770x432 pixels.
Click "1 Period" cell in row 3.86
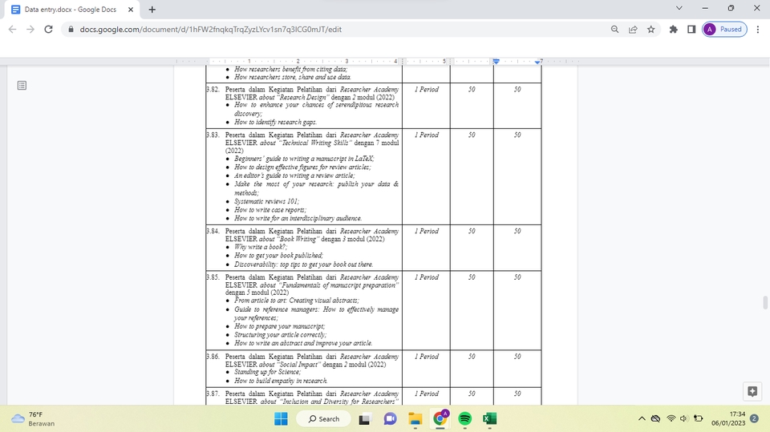[x=426, y=357]
